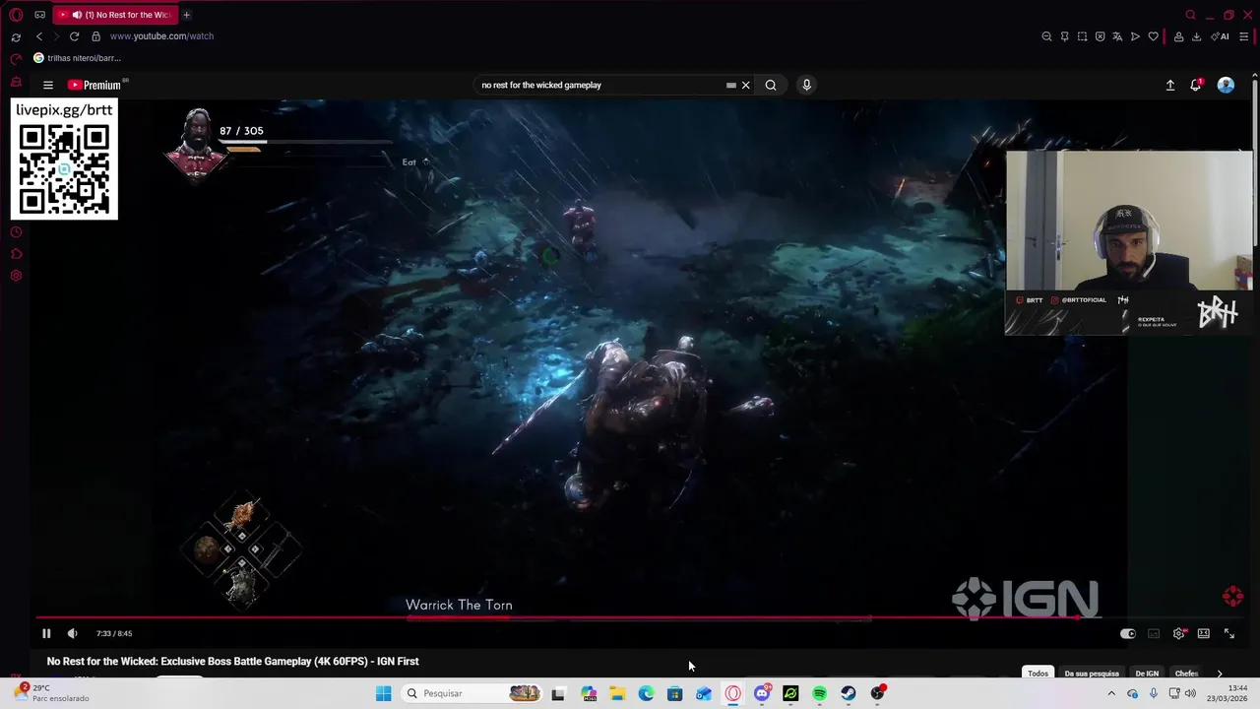Open a new browser tab
The image size is (1260, 709).
[186, 15]
